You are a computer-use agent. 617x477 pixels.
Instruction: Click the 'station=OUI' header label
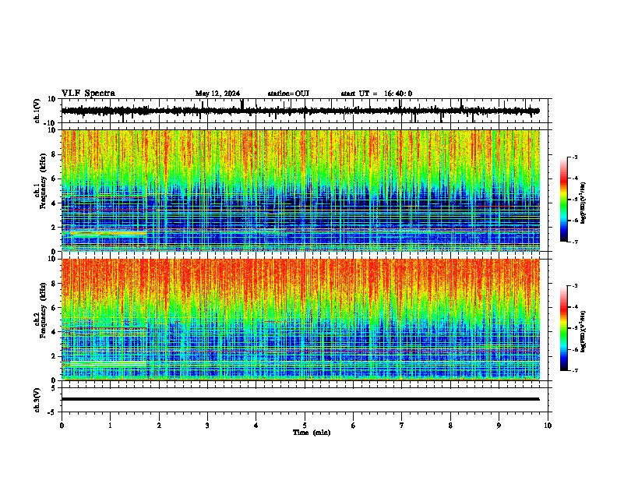pos(288,94)
